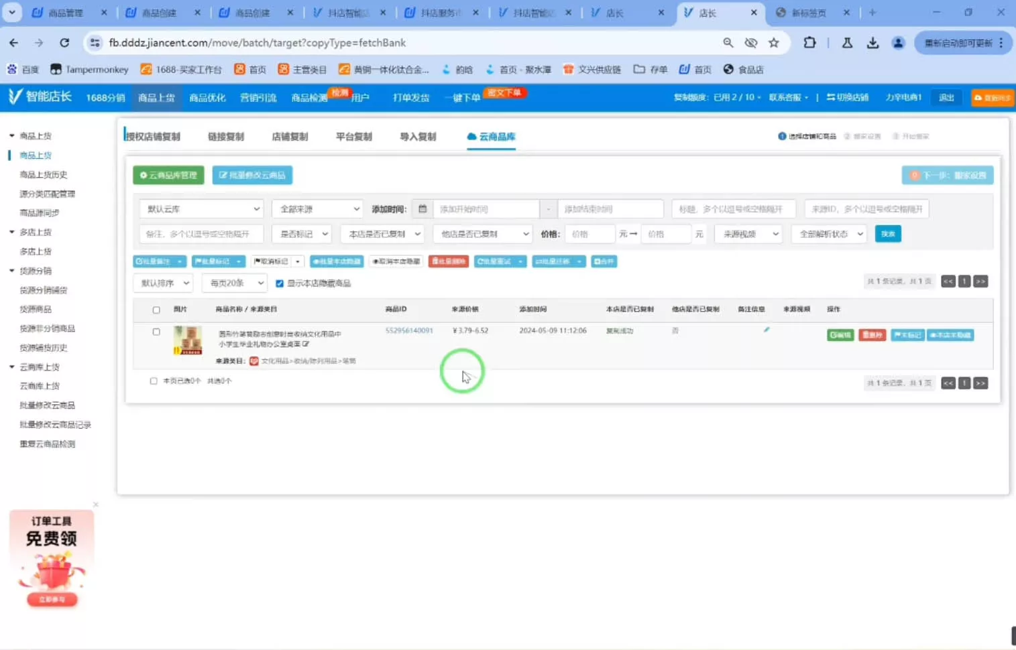Click the green 编辑 edit icon
This screenshot has width=1016, height=650.
pyautogui.click(x=840, y=335)
